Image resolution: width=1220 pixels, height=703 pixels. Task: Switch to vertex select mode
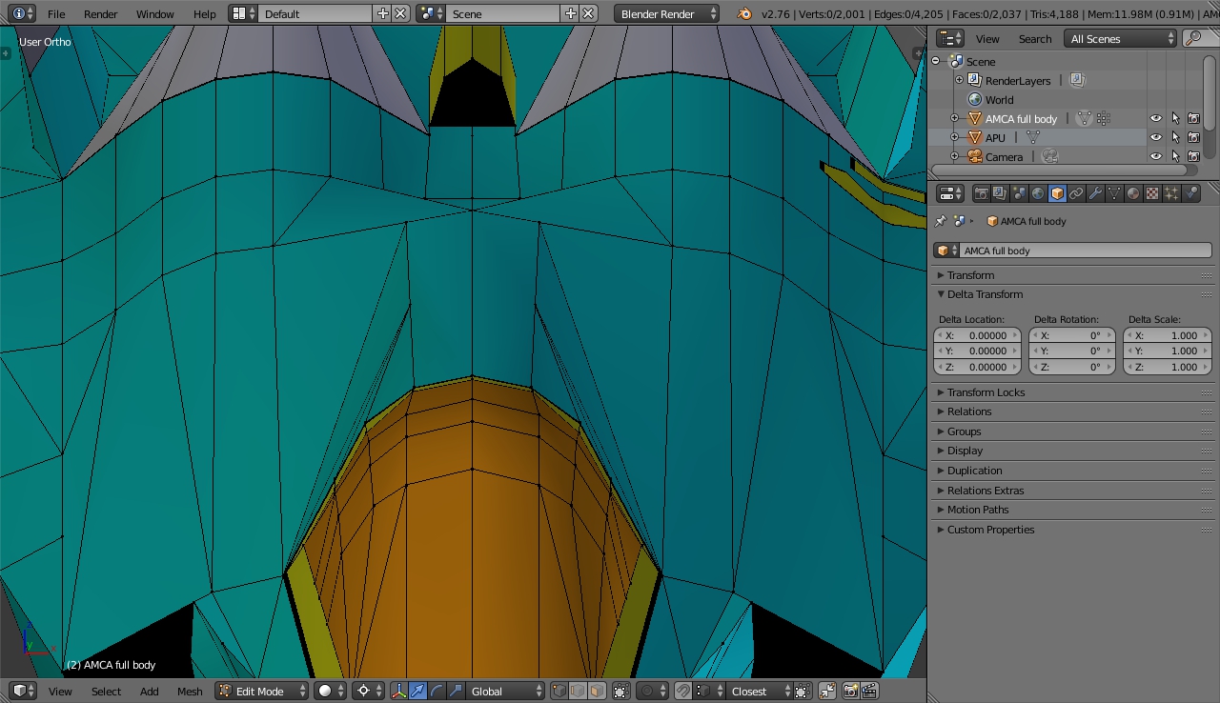[559, 691]
